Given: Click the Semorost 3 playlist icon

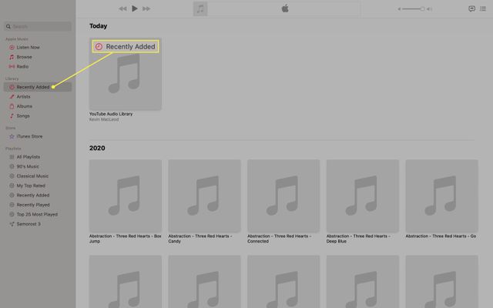Looking at the screenshot, I should click(x=12, y=224).
